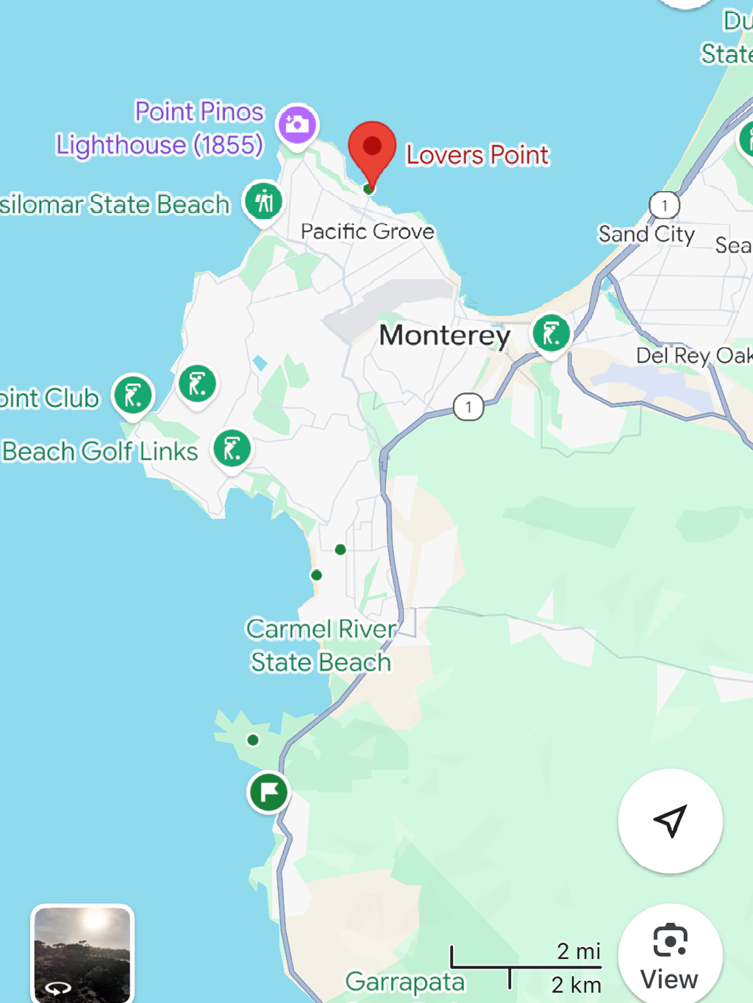753x1003 pixels.
Task: Tap the map scale bar
Action: [527, 967]
